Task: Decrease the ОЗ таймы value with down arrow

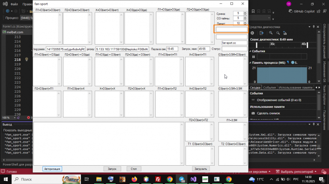Action: 245,19
